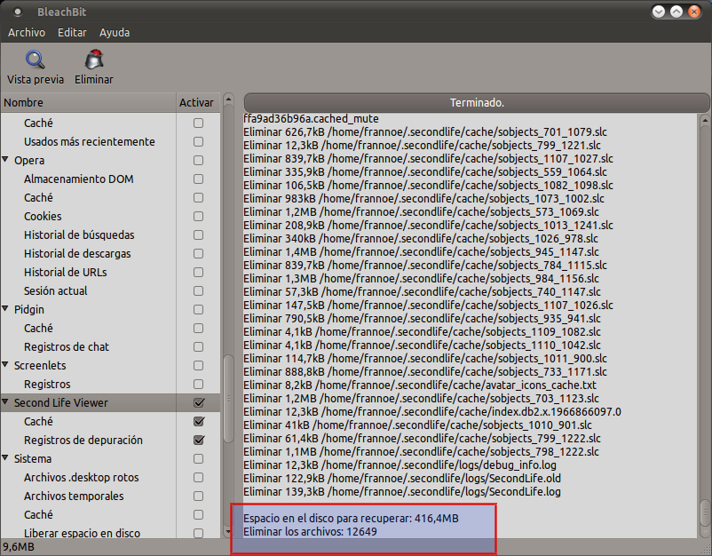The width and height of the screenshot is (712, 556).
Task: Click the logs/SecondLife.old line
Action: (x=402, y=479)
